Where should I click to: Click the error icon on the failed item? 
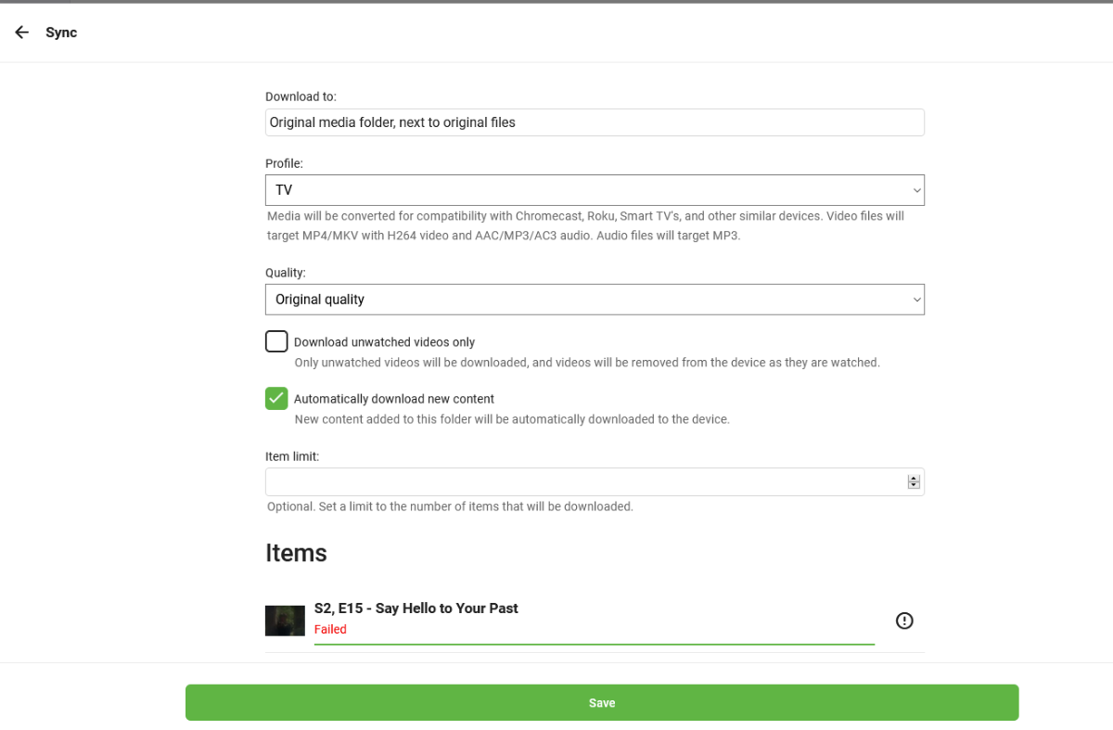pyautogui.click(x=904, y=621)
